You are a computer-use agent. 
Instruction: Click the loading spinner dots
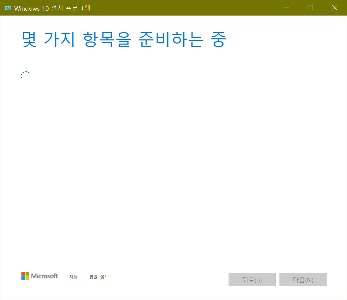pyautogui.click(x=25, y=74)
